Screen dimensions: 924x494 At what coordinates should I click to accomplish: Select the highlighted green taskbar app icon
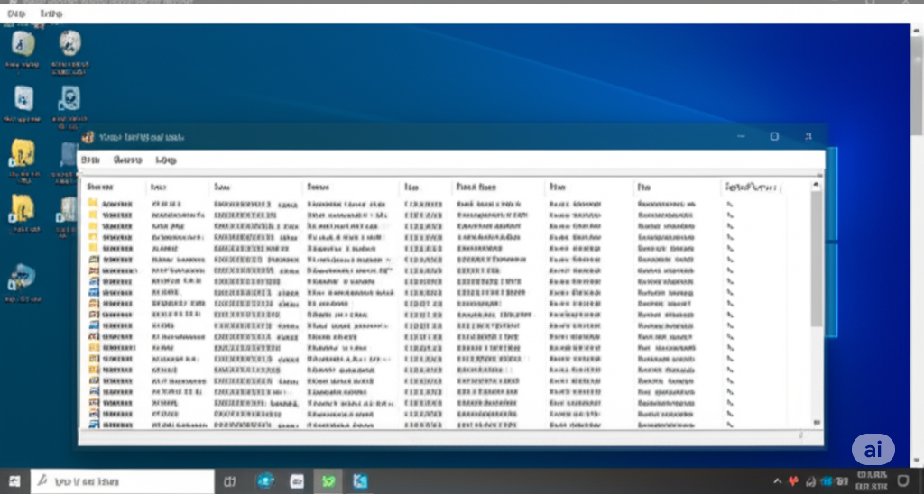click(x=328, y=481)
